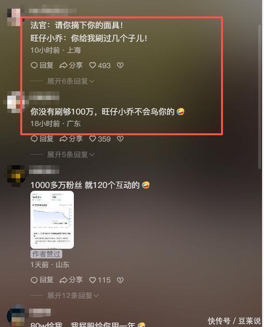Share the 1000多万粉丝 comment

click(71, 280)
